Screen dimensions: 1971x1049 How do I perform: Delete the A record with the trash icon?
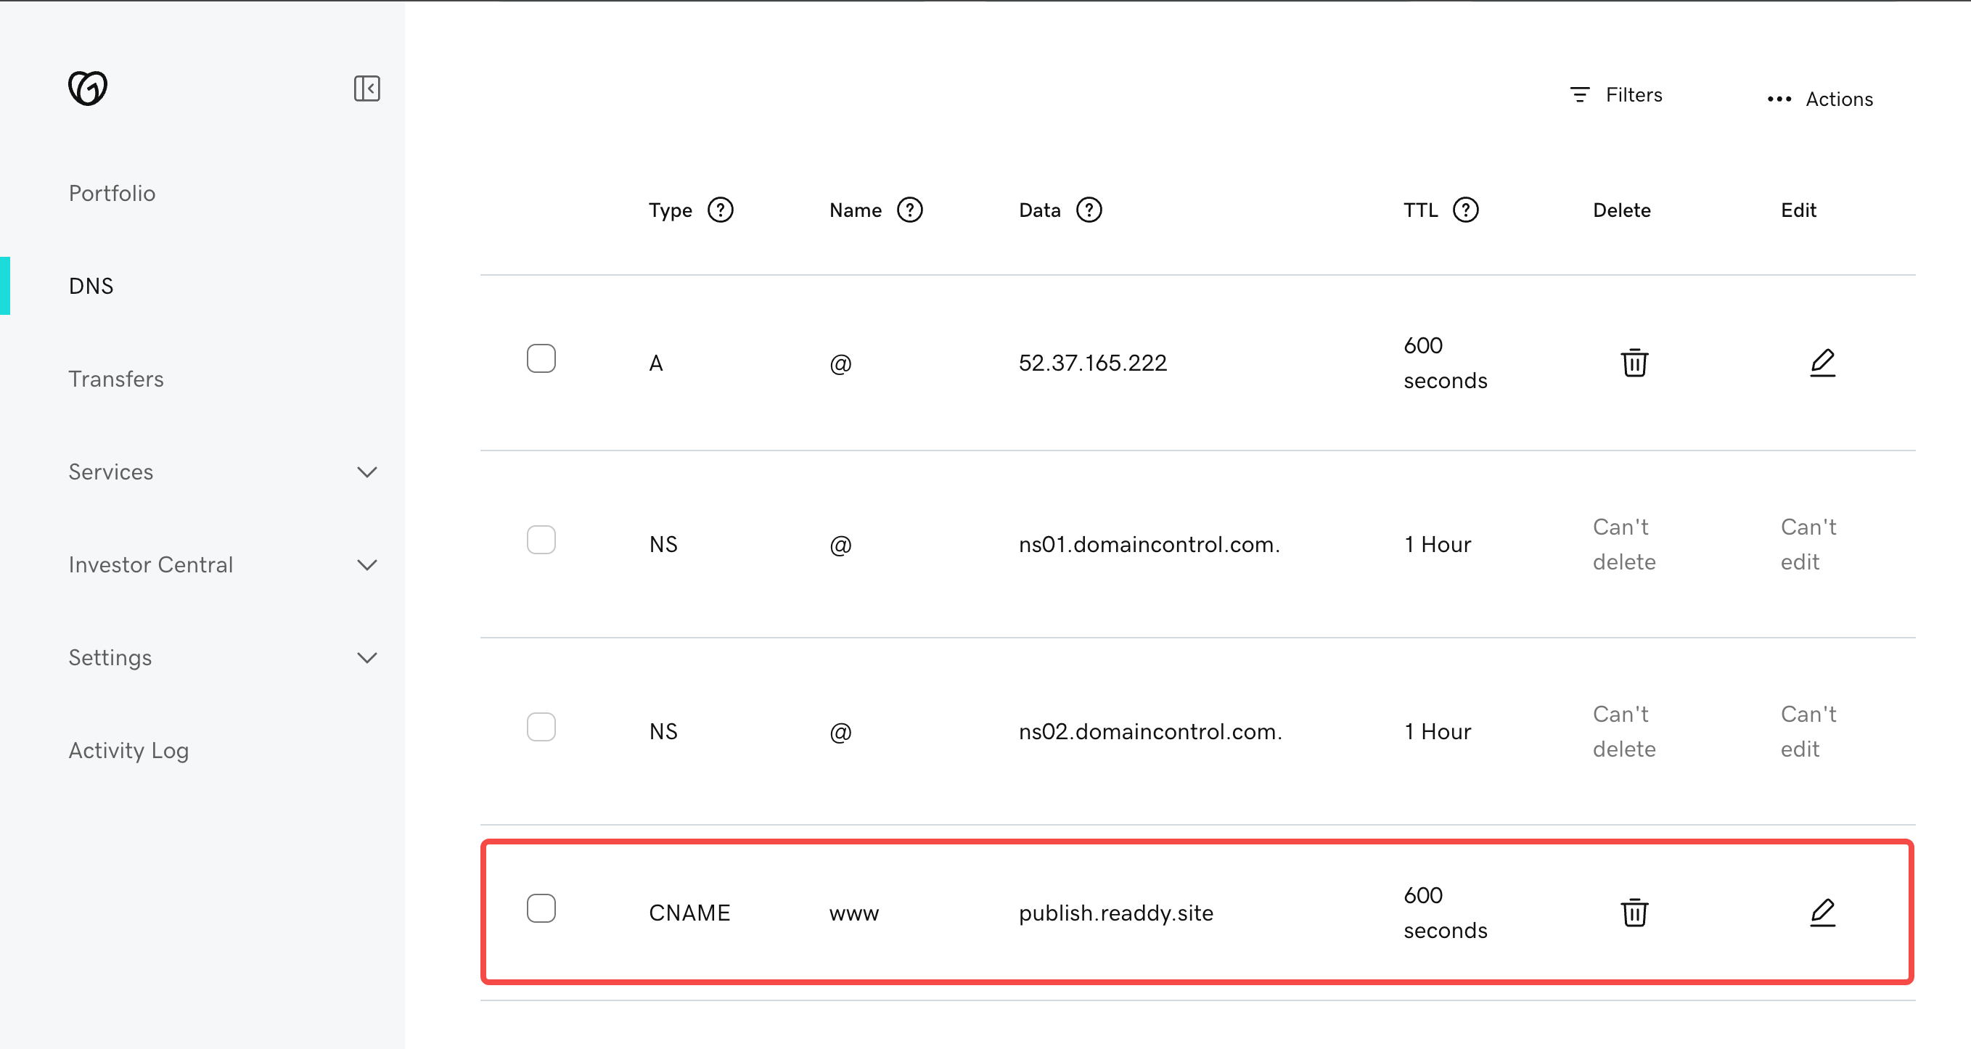coord(1634,363)
